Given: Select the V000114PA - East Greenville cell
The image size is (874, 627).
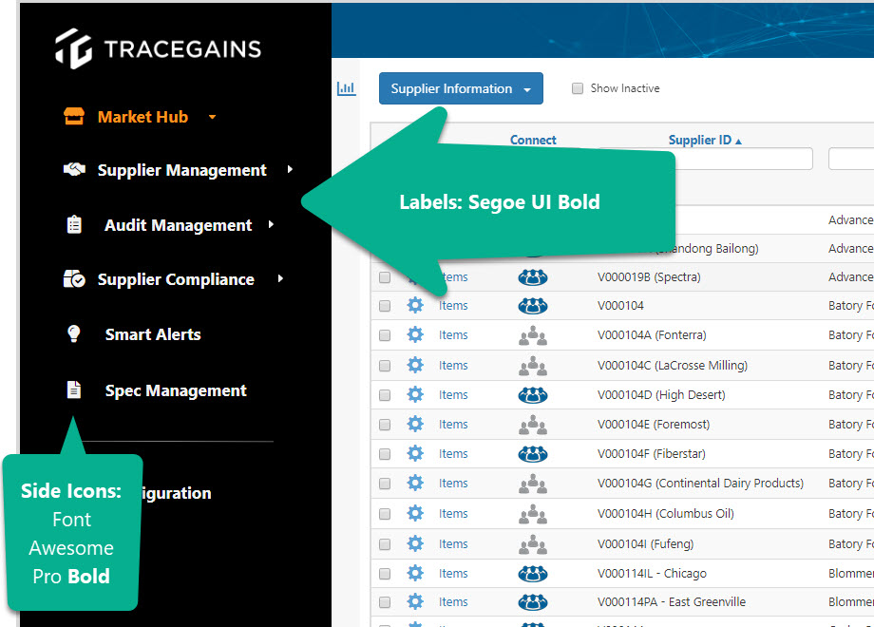Looking at the screenshot, I should coord(671,602).
